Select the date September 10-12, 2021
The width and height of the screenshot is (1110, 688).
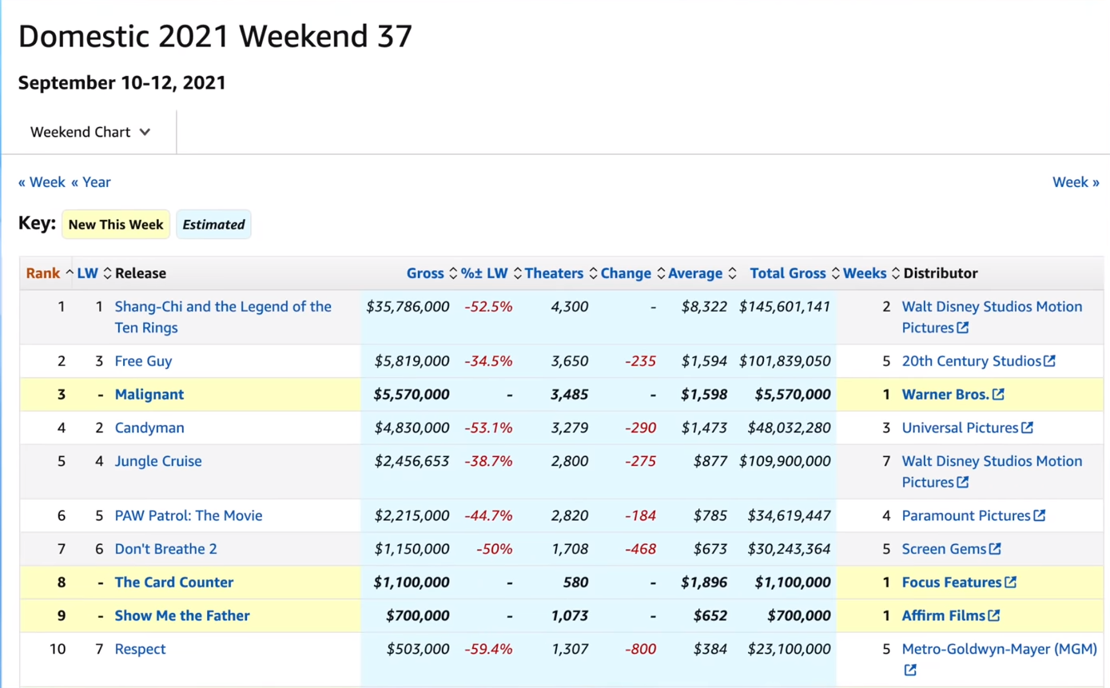[121, 83]
